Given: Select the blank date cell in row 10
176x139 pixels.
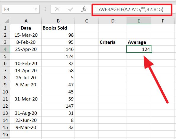Looking at the screenshot, I should click(26, 92).
